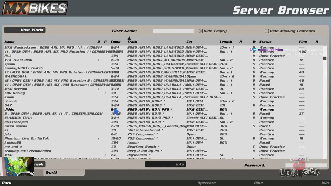Image resolution: width=331 pixels, height=186 pixels.
Task: Go Back from the server browser
Action: click(7, 183)
